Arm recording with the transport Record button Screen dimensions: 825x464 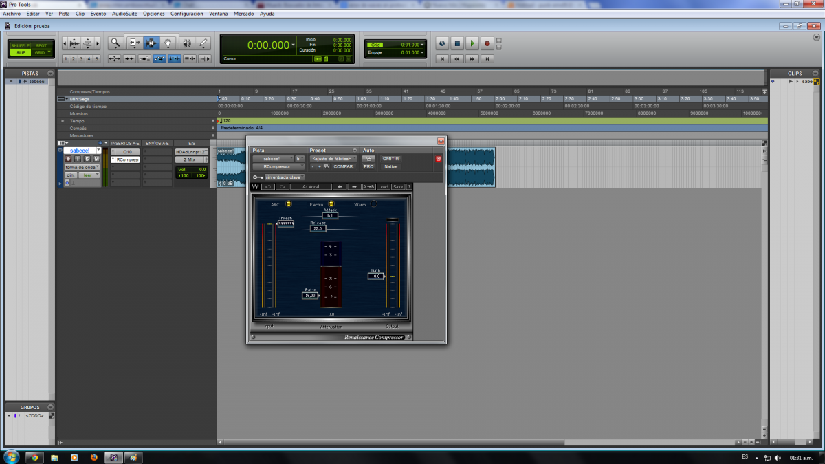point(487,43)
